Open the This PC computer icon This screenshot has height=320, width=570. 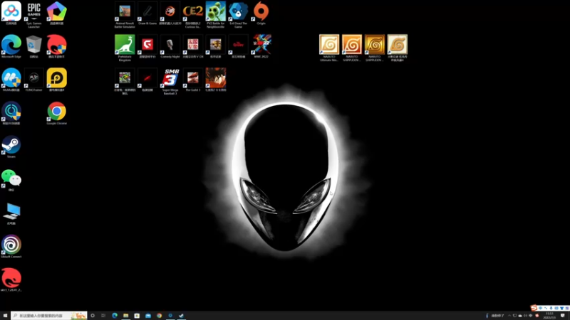(11, 213)
